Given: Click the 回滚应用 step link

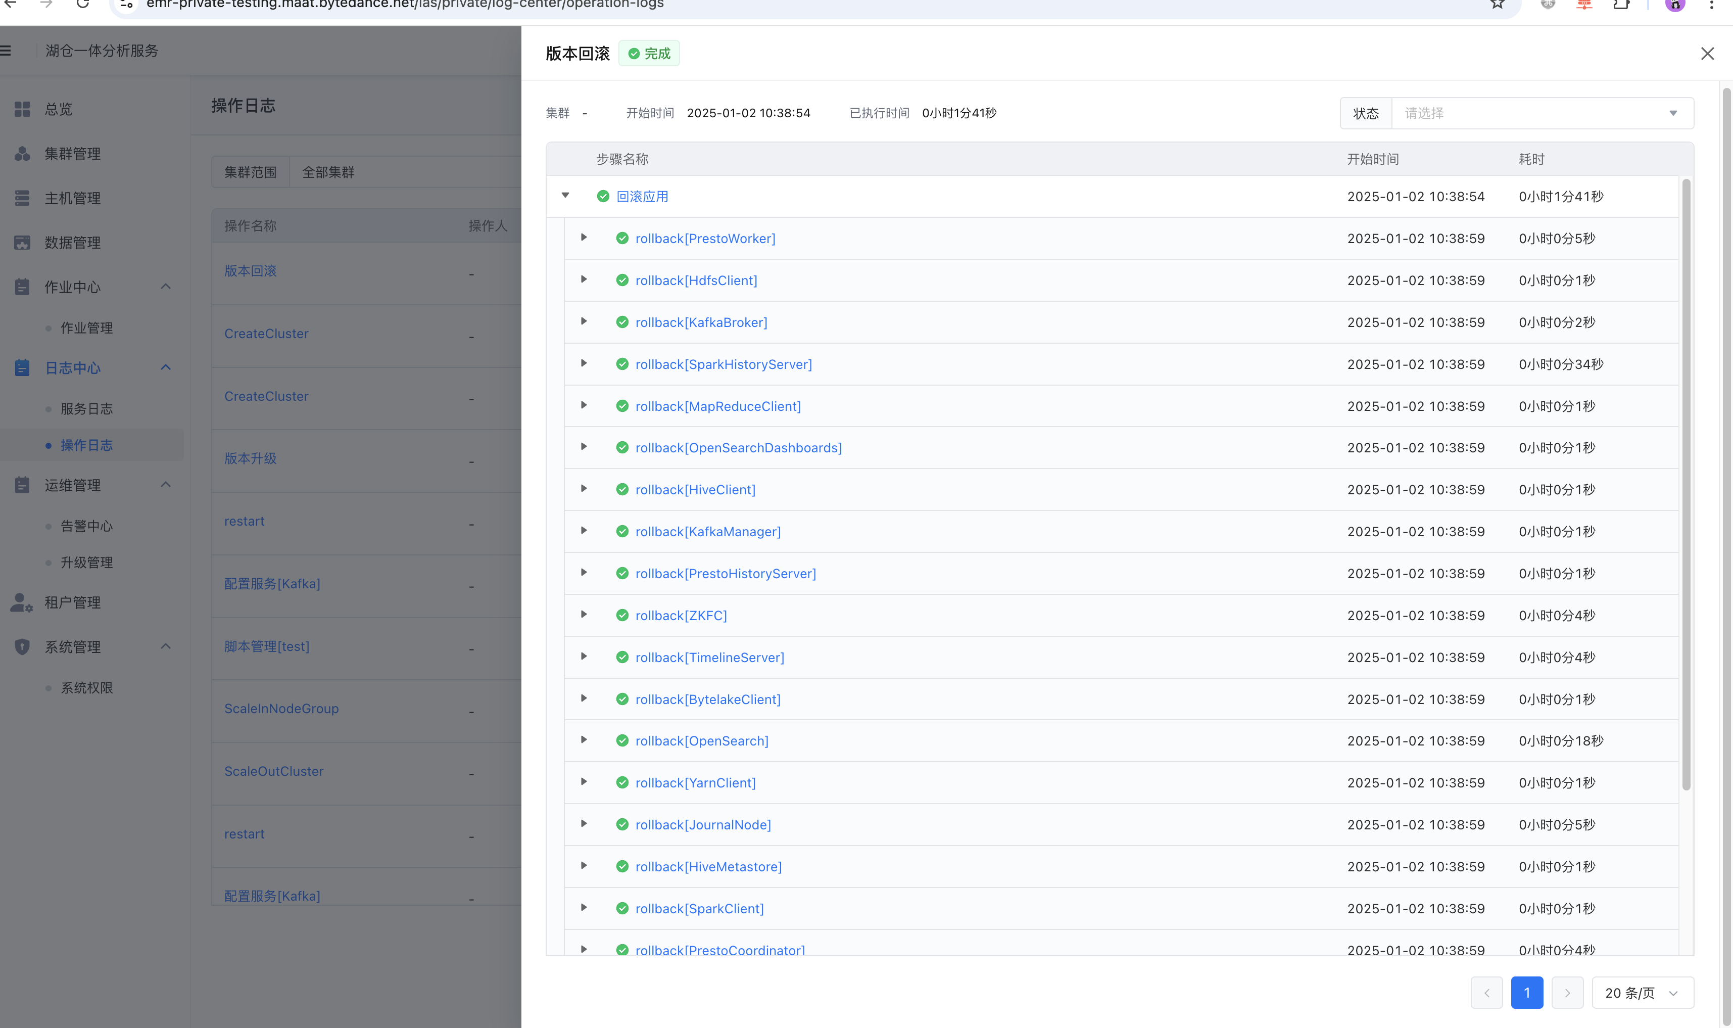Looking at the screenshot, I should pyautogui.click(x=642, y=196).
